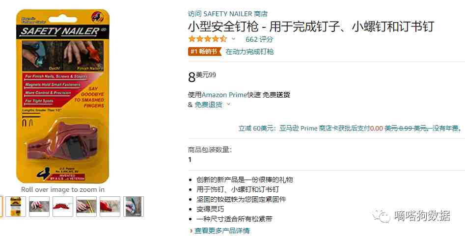Screen dimensions: 465x236
Task: Select the thumbnail with yellow pencil
Action: pyautogui.click(x=86, y=207)
